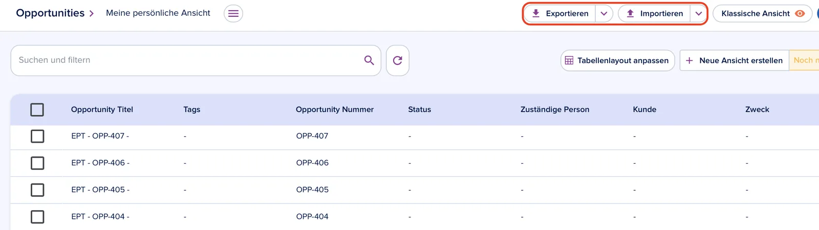Click the magnifier search icon
The width and height of the screenshot is (819, 230).
tap(369, 60)
